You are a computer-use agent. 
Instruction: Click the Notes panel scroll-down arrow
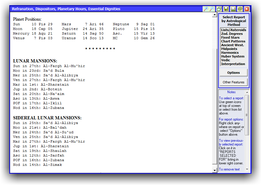tap(247, 169)
